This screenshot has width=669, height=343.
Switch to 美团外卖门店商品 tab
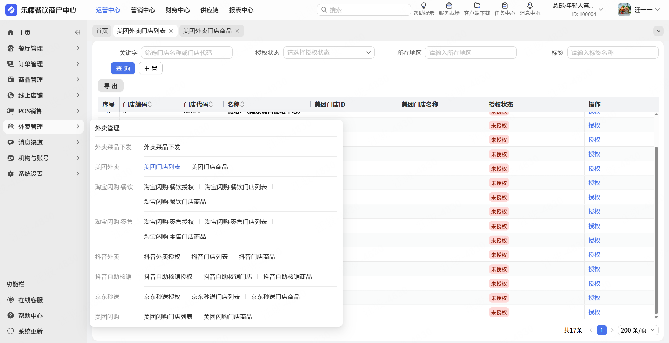(207, 31)
